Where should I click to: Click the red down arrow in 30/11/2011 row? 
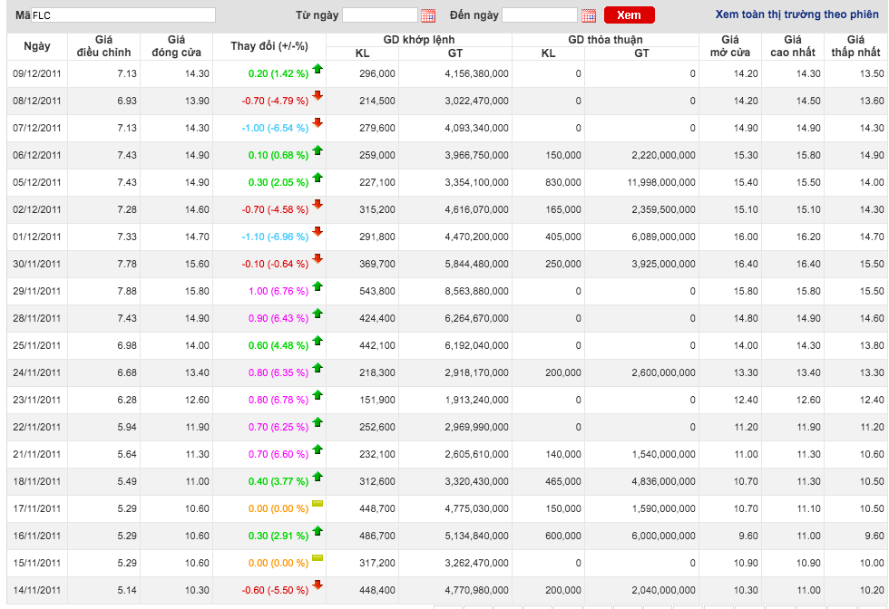(317, 259)
